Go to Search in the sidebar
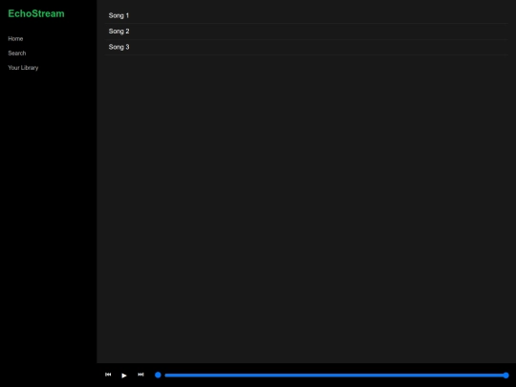 17,54
